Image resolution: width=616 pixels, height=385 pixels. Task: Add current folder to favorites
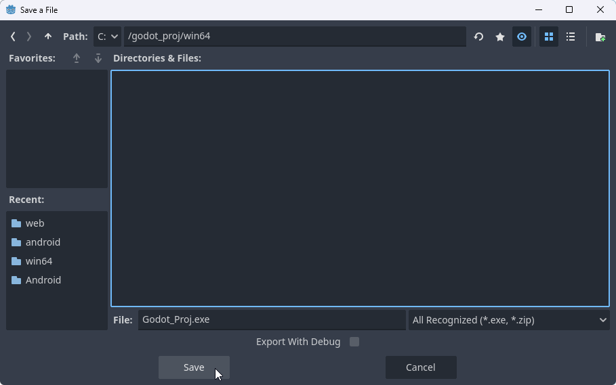click(500, 37)
